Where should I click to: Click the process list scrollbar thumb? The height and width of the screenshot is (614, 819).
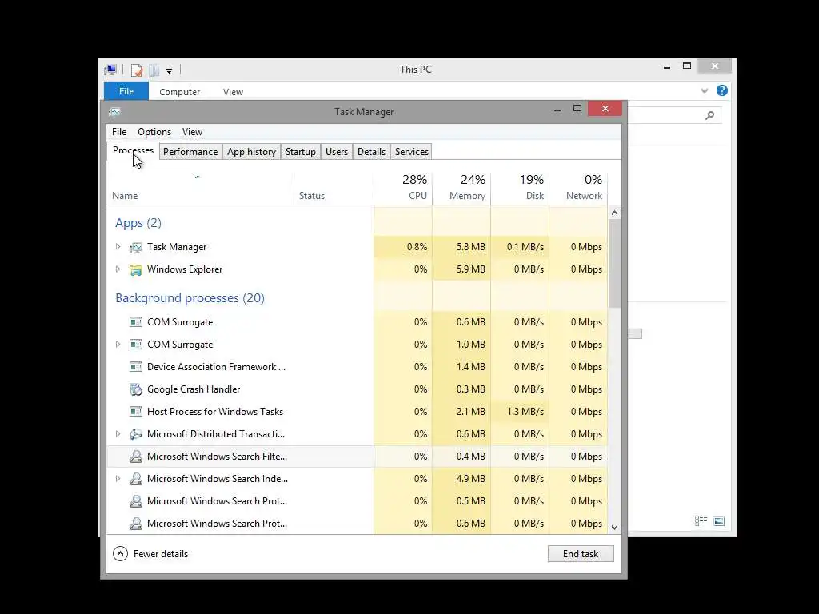tap(615, 263)
